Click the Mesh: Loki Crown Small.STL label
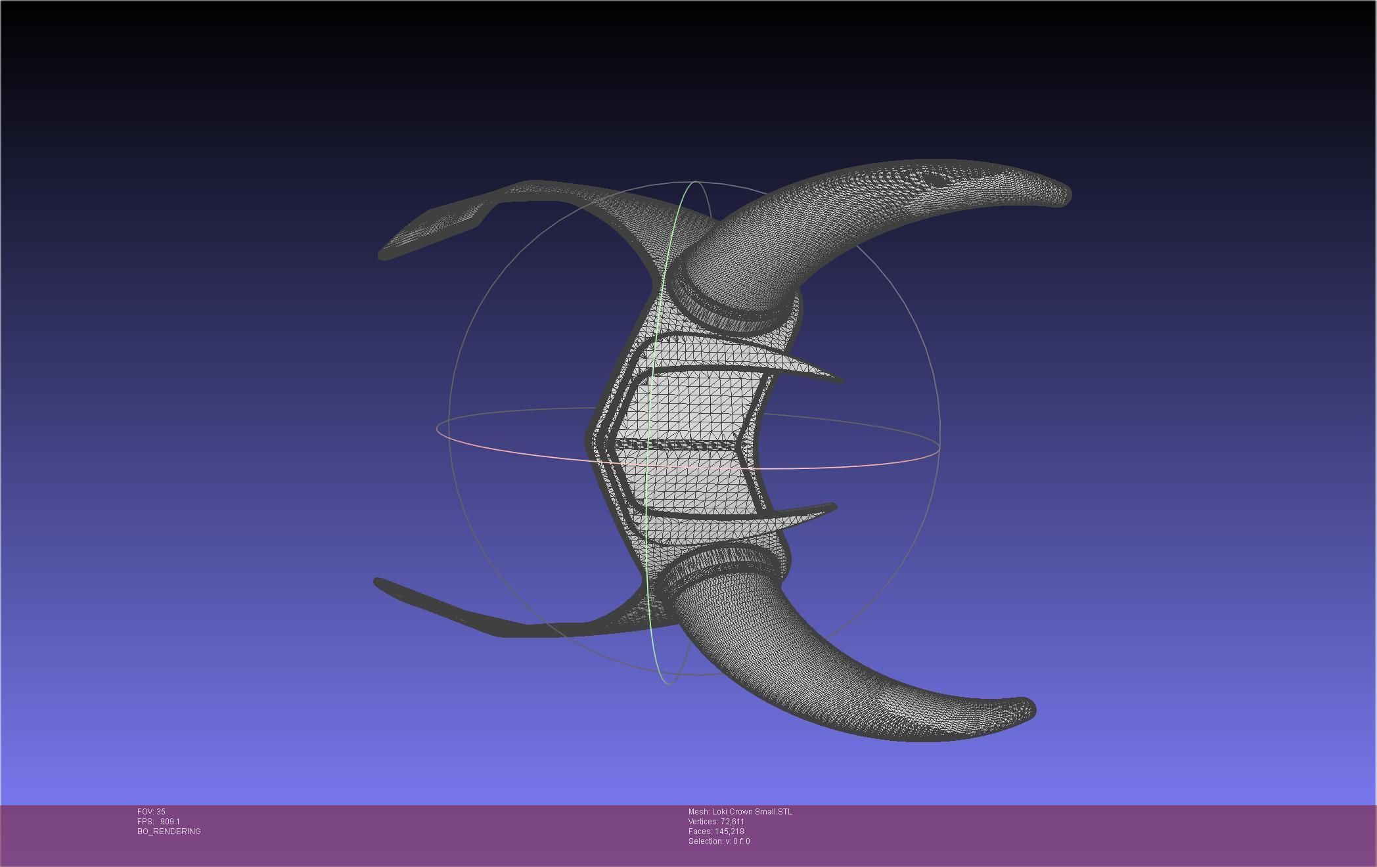This screenshot has height=867, width=1377. click(740, 812)
